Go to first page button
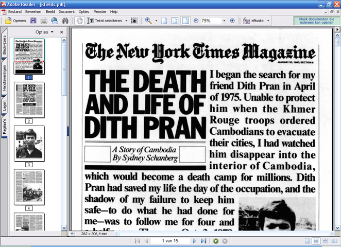 137,241
